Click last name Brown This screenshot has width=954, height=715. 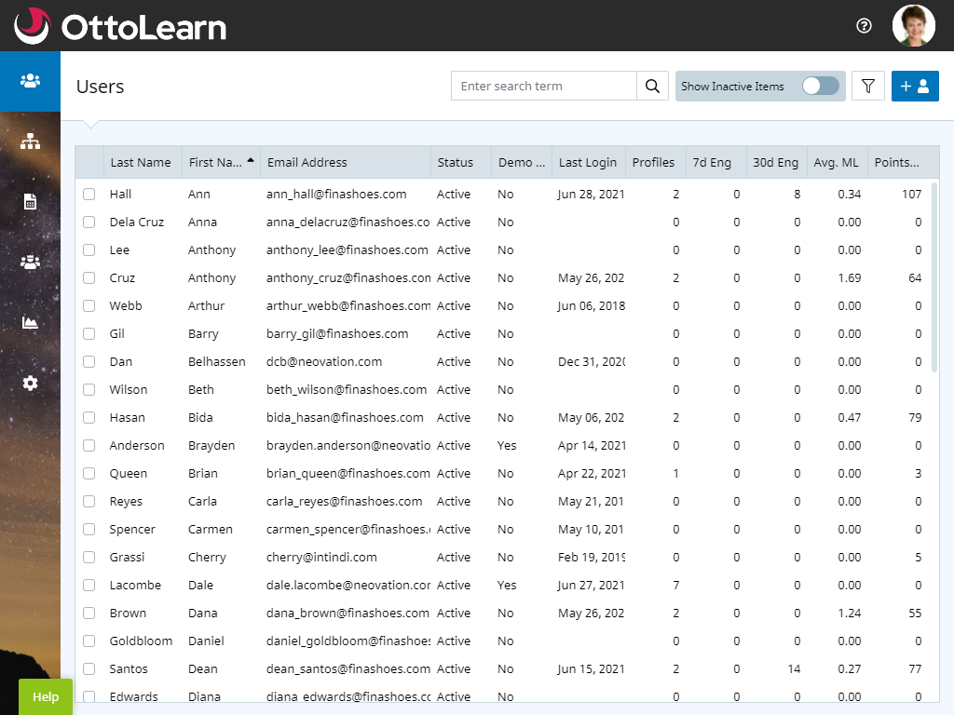point(128,614)
